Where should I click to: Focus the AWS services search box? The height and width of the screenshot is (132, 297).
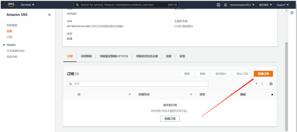pyautogui.click(x=126, y=5)
